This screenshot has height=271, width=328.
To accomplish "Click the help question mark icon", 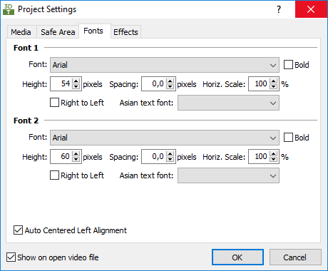I will click(x=279, y=9).
